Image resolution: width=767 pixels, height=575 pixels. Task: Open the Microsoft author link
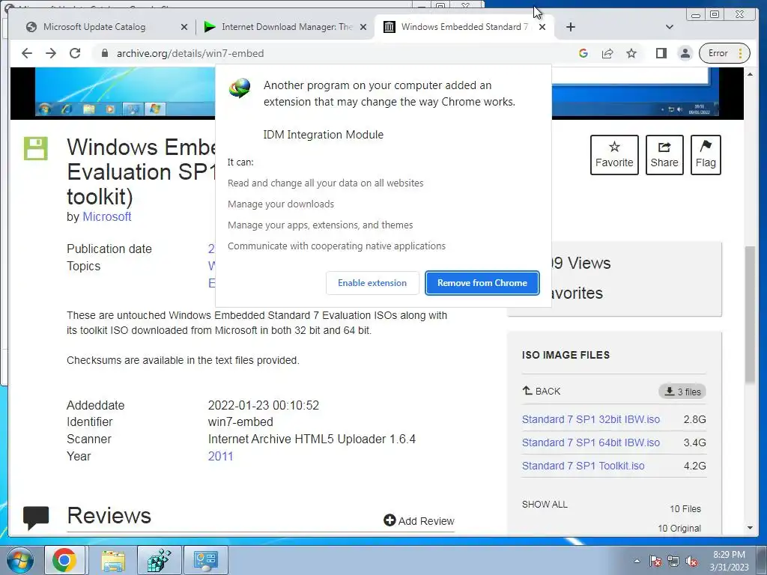tap(106, 216)
